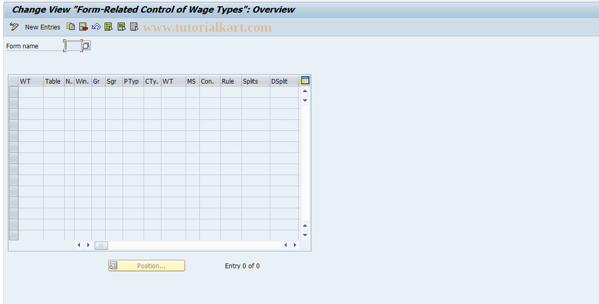The image size is (599, 304).
Task: Click the WT column header beside MS
Action: [174, 82]
